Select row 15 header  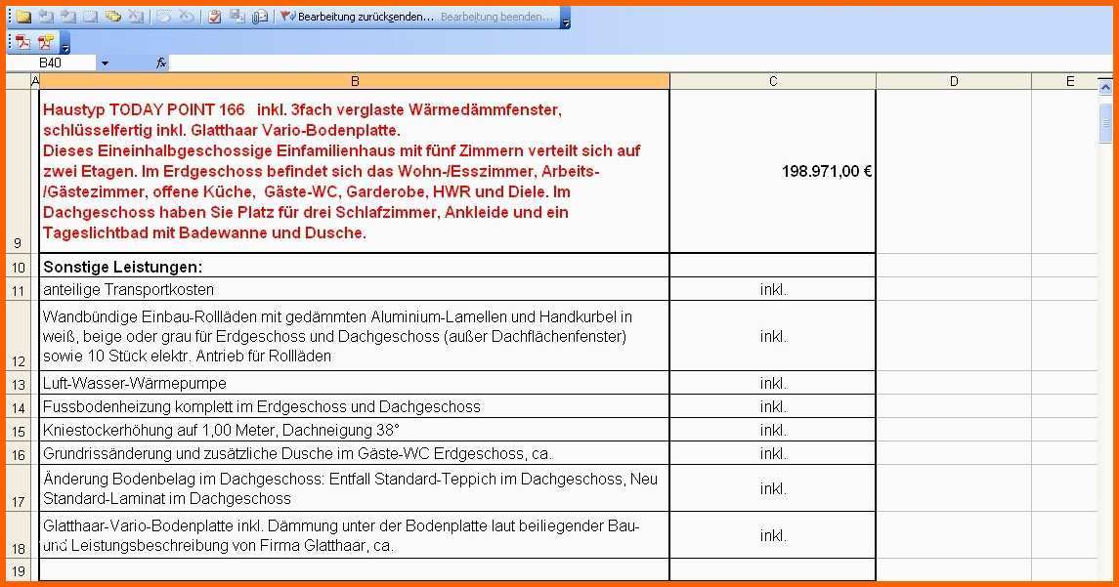click(18, 430)
